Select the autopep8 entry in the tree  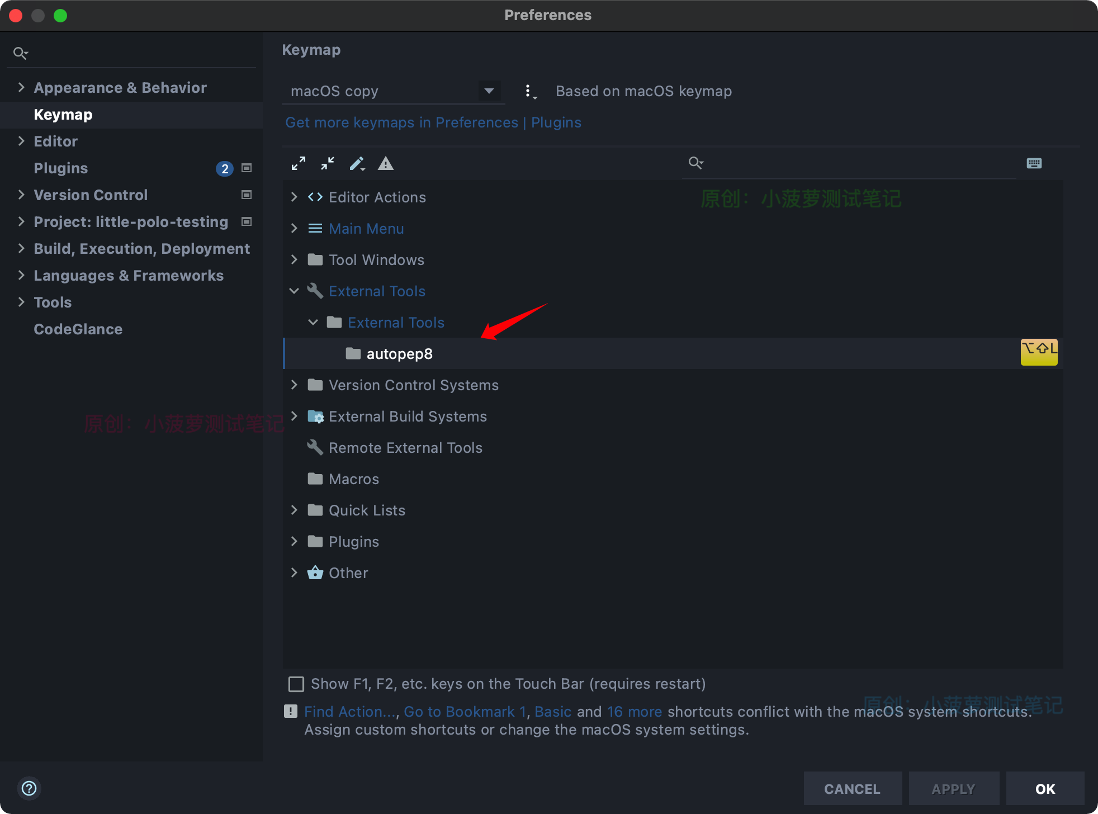[x=399, y=353]
